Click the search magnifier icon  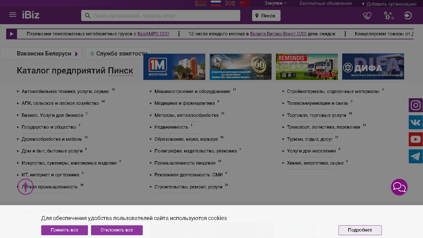88,15
